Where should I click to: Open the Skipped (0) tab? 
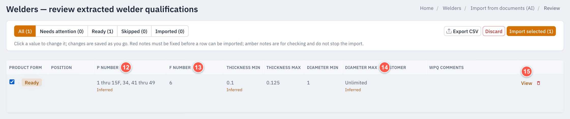134,31
